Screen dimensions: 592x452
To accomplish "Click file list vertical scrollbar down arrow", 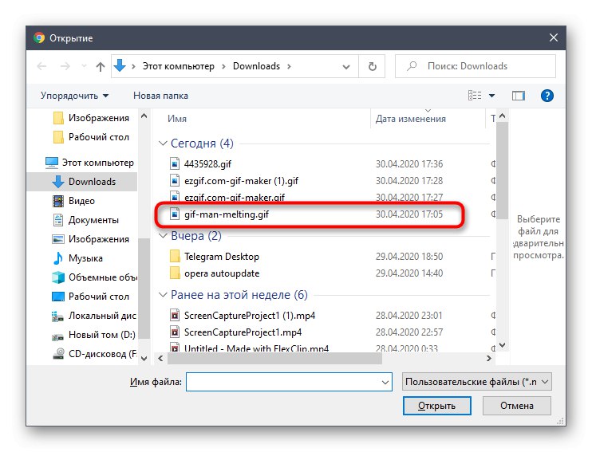I will point(502,345).
